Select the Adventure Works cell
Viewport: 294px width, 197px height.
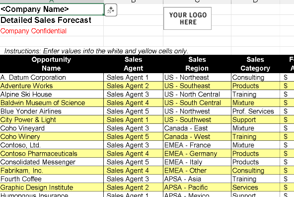[x=52, y=86]
